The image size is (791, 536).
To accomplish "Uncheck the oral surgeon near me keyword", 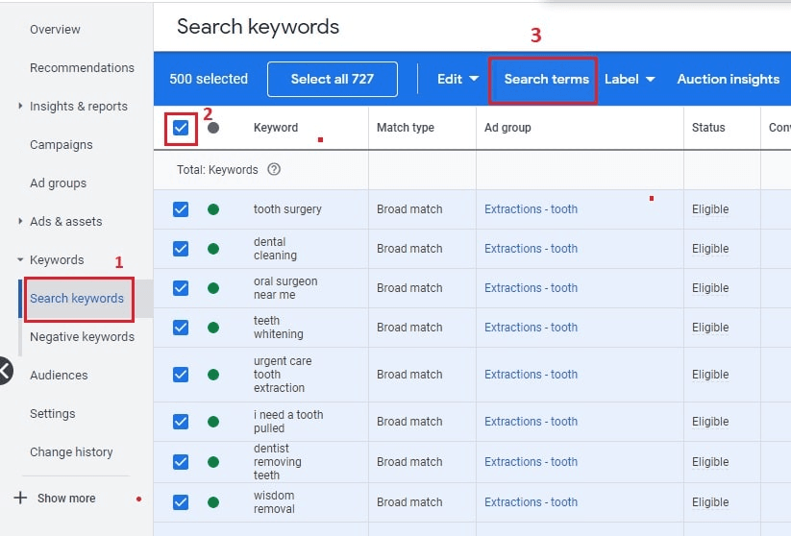I will pyautogui.click(x=181, y=288).
